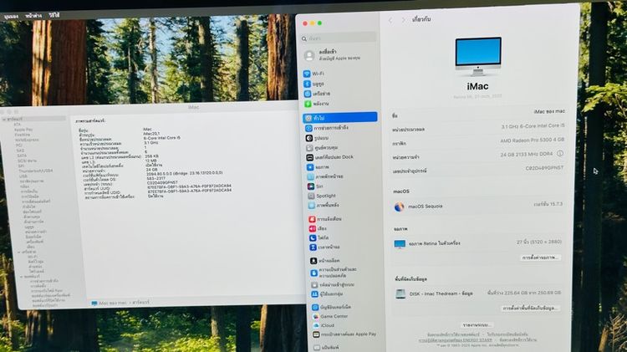The image size is (627, 352).
Task: Open Wi-Fi settings in the sidebar
Action: pos(313,74)
